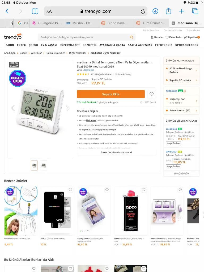The height and width of the screenshot is (272, 204).
Task: Favorite the İNİNAL Visa card item
Action: click(70, 190)
